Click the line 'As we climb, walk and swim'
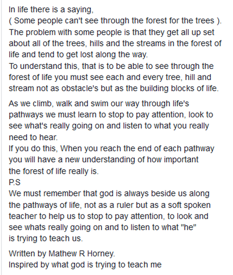 (x=99, y=103)
